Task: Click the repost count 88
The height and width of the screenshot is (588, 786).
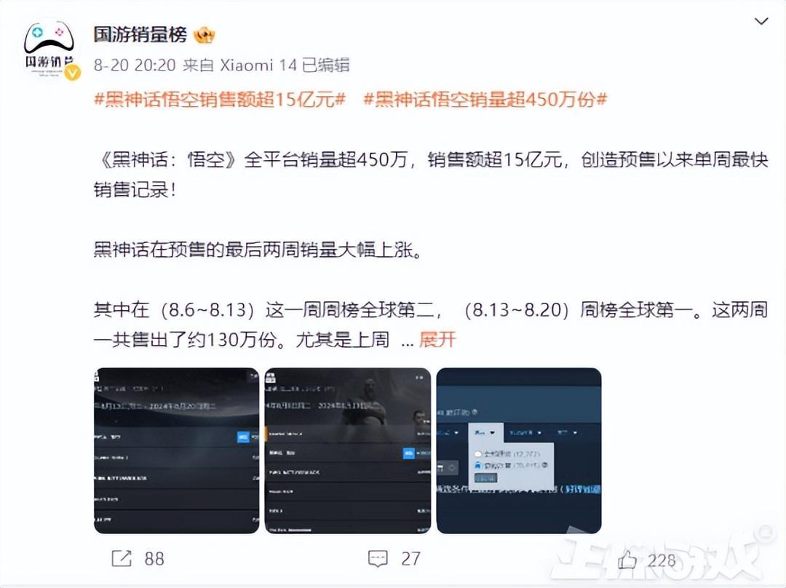Action: (154, 559)
